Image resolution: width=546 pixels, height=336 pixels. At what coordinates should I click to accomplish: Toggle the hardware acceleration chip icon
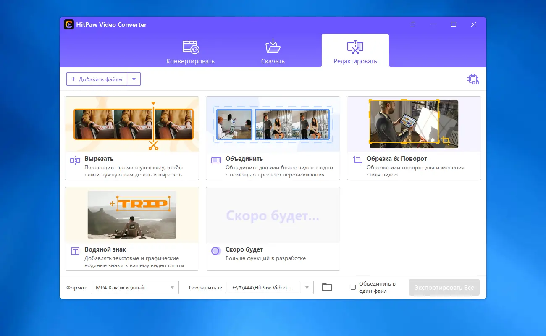tap(473, 79)
